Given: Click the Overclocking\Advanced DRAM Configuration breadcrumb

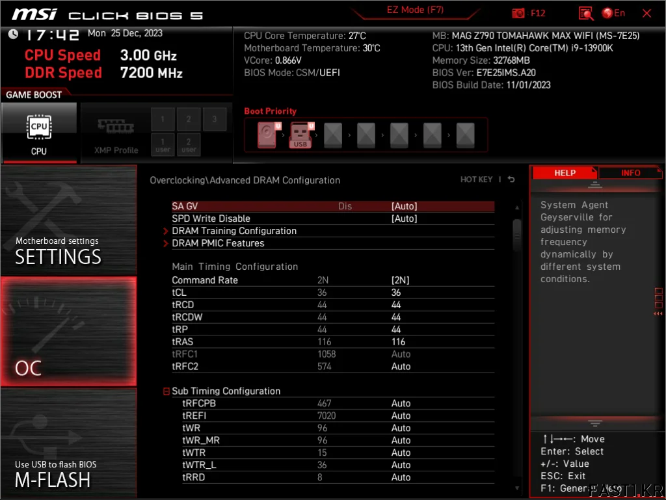Looking at the screenshot, I should 245,180.
